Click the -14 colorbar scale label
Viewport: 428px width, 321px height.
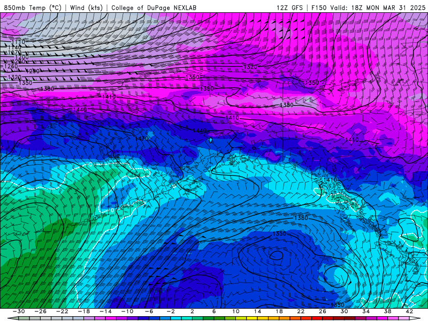pyautogui.click(x=105, y=311)
